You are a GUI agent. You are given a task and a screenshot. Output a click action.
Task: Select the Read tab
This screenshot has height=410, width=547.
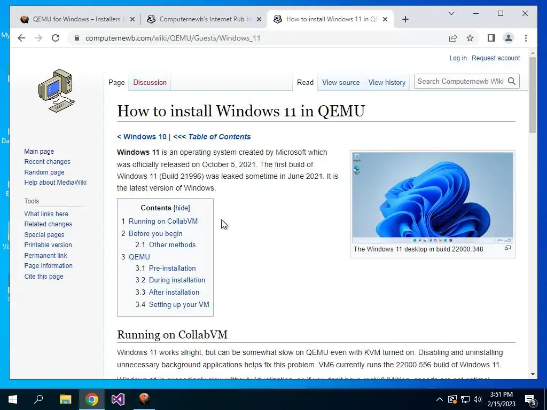point(305,83)
